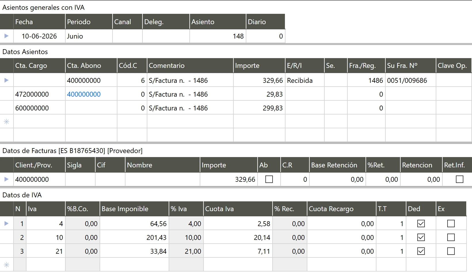Uncheck Ded for the 10% IVA row
This screenshot has width=472, height=275.
[x=421, y=237]
